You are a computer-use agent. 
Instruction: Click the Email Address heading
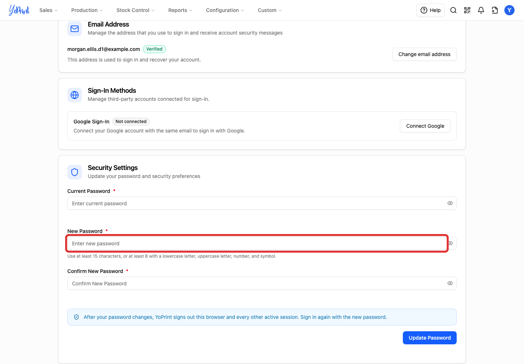tap(108, 24)
